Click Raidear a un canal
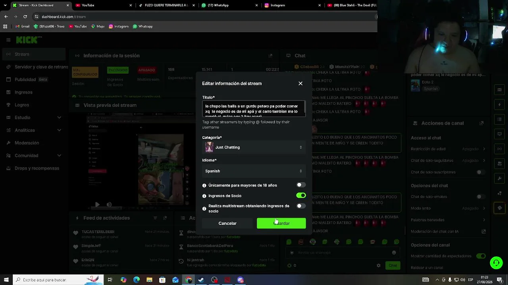Viewport: 508px width, 285px height. tap(427, 268)
